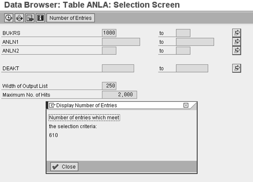
Task: Open multiple selection arrow for ANLN2
Action: click(x=237, y=50)
